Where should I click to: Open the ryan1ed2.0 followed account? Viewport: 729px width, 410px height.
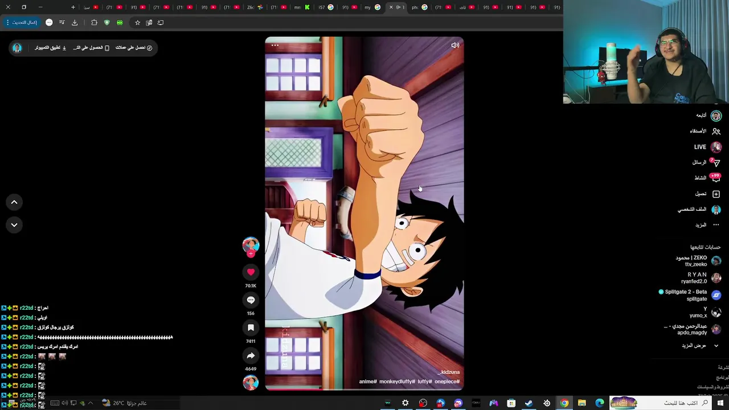tap(701, 278)
